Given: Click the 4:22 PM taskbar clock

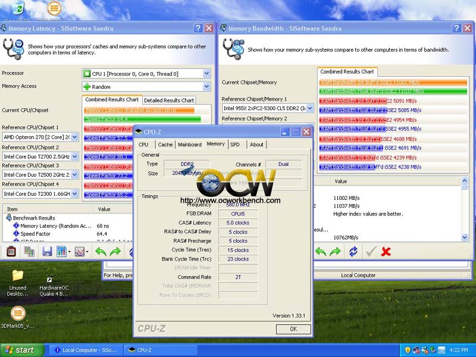Looking at the screenshot, I should [459, 350].
